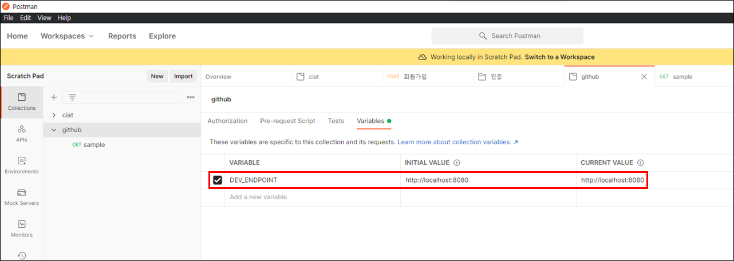Open the View menu
Screen dimensions: 734x261
(44, 18)
